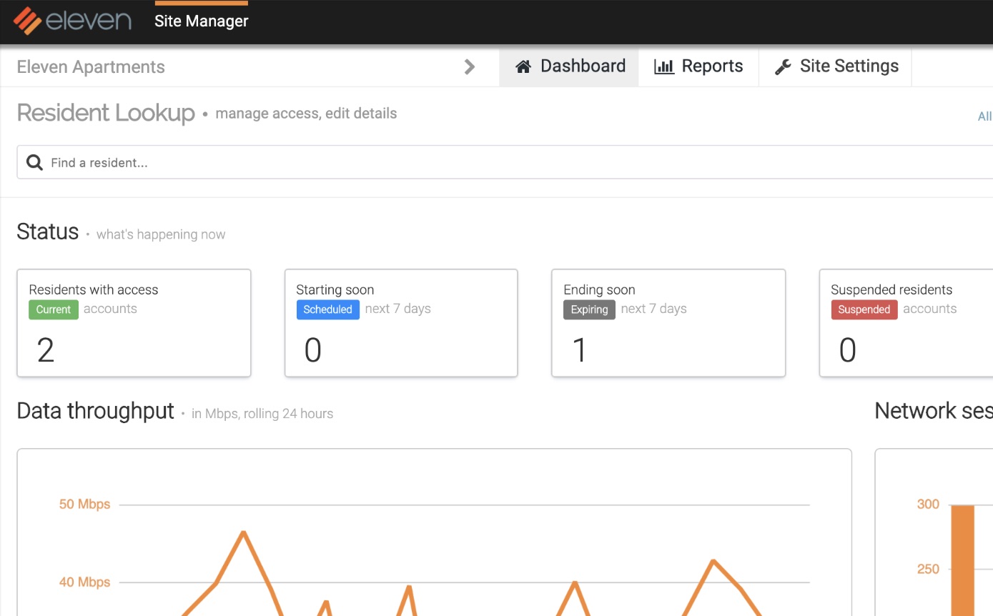Open the Starting soon card
This screenshot has height=616, width=993.
tap(401, 323)
